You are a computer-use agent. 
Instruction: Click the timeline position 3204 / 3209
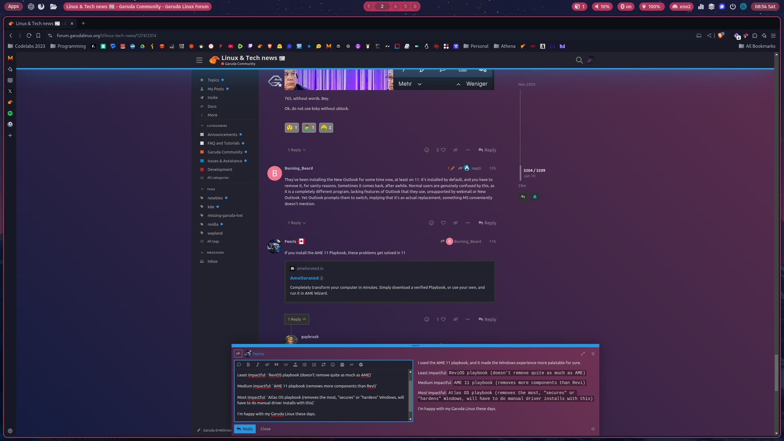pos(534,170)
